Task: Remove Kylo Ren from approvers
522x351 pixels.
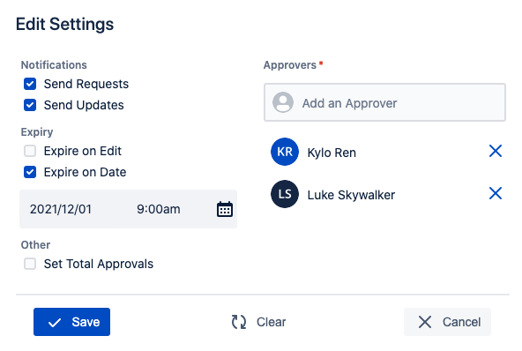Action: (496, 151)
